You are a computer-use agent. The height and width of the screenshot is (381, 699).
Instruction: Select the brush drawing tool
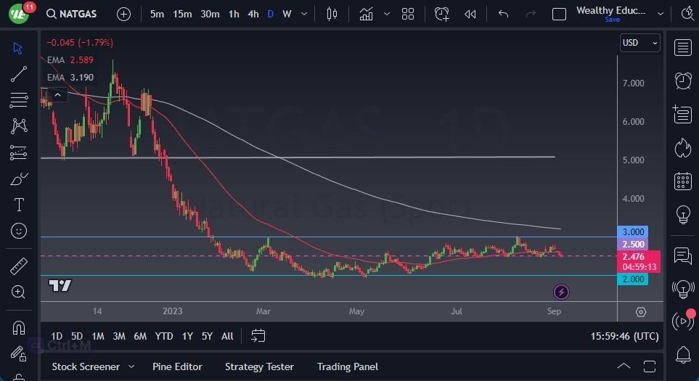click(x=19, y=179)
